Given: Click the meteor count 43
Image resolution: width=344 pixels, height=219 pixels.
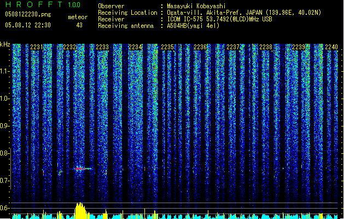Looking at the screenshot, I should click(79, 25).
